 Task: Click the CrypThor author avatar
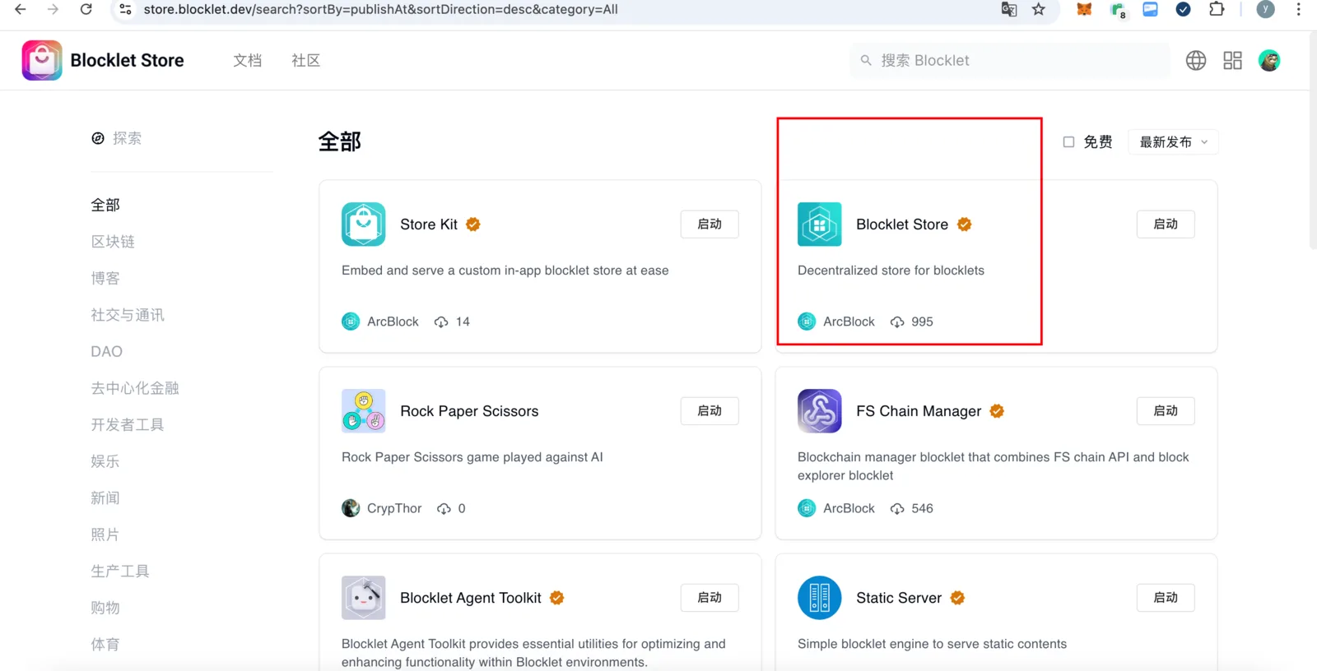click(x=351, y=508)
